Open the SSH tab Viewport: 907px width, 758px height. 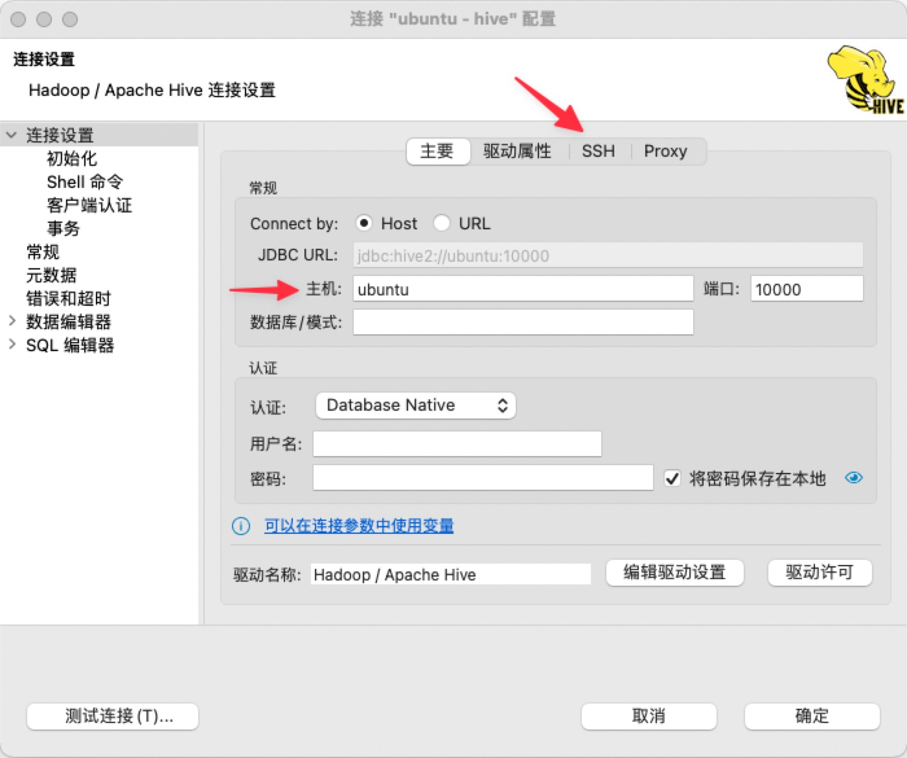pyautogui.click(x=598, y=152)
